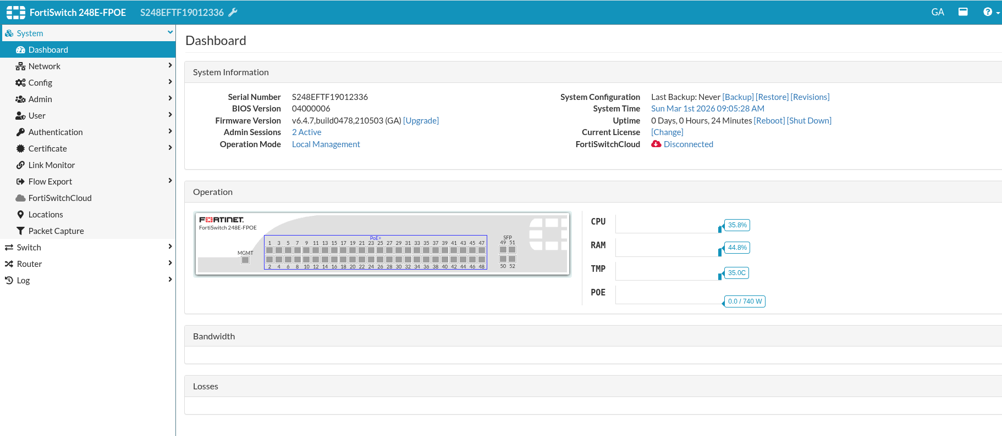
Task: Click the system time link
Action: [708, 109]
